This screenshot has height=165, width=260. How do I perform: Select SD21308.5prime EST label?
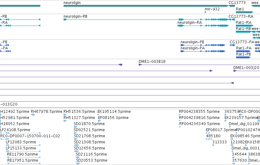pyautogui.click(x=90, y=142)
